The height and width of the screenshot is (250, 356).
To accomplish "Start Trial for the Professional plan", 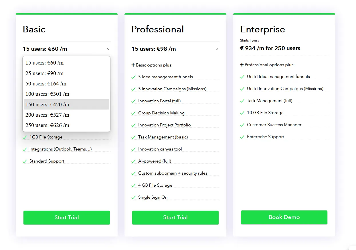I will click(175, 217).
